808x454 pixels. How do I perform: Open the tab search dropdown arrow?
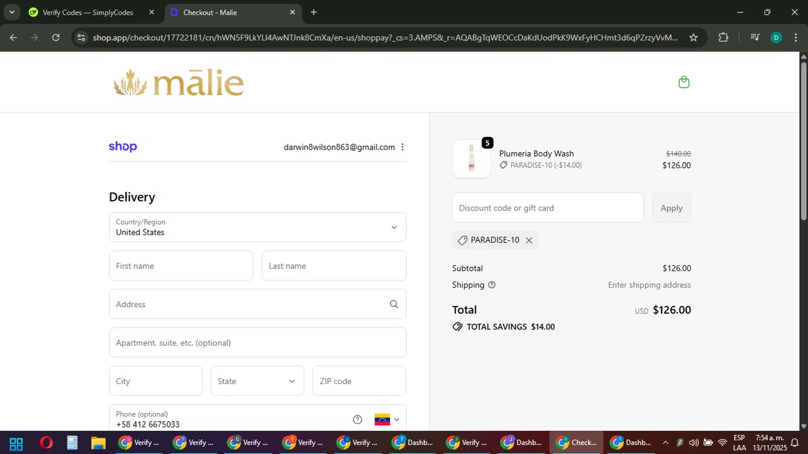(x=12, y=12)
